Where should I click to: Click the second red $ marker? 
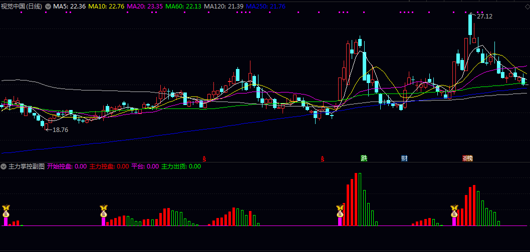tap(323, 159)
